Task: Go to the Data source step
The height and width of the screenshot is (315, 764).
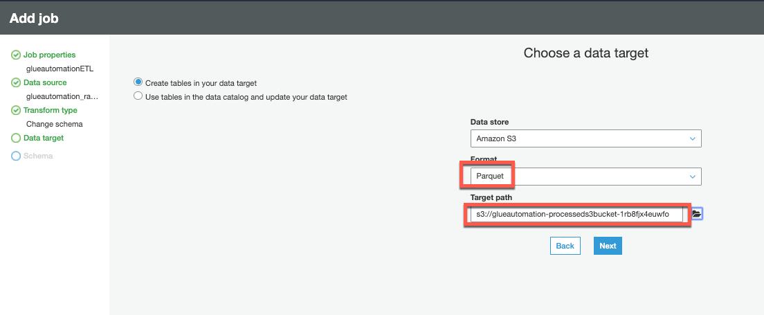Action: click(x=45, y=83)
